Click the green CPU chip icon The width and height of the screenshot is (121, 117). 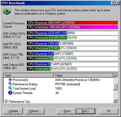(7, 11)
